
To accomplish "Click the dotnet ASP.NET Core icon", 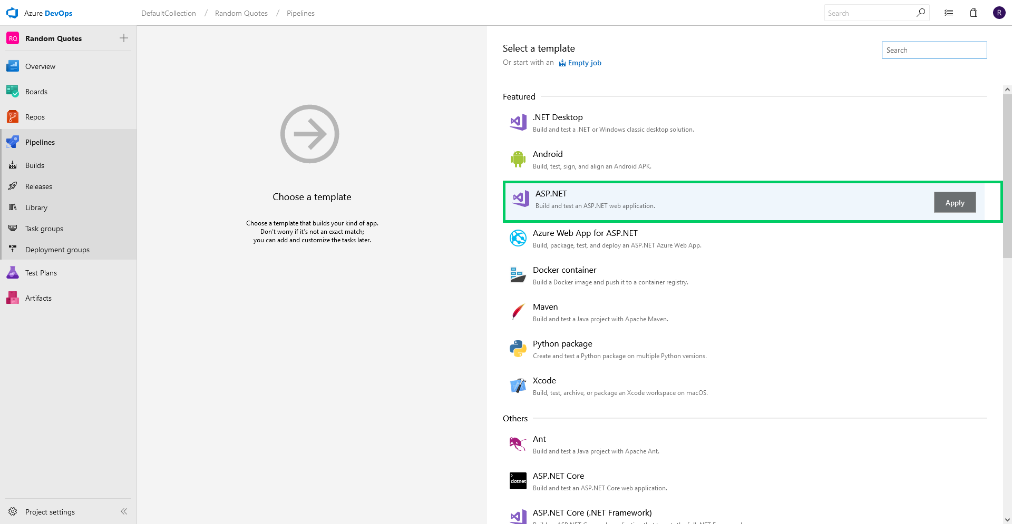I will [x=518, y=481].
